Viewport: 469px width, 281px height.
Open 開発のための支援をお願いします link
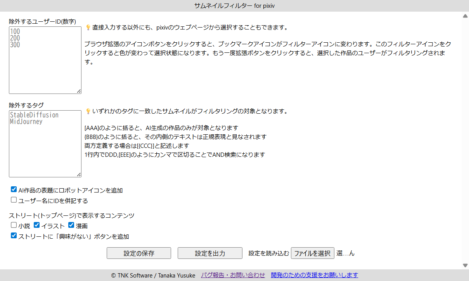click(x=314, y=275)
